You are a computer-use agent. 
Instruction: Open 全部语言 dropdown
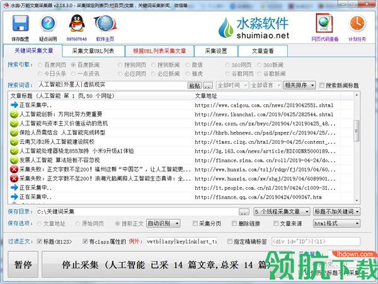pyautogui.click(x=265, y=85)
